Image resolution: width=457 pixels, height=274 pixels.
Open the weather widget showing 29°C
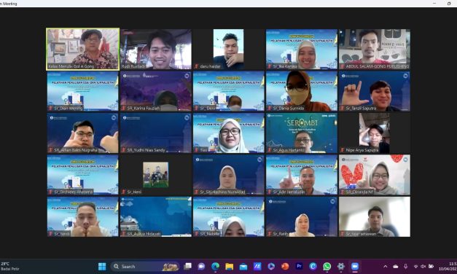pos(10,267)
